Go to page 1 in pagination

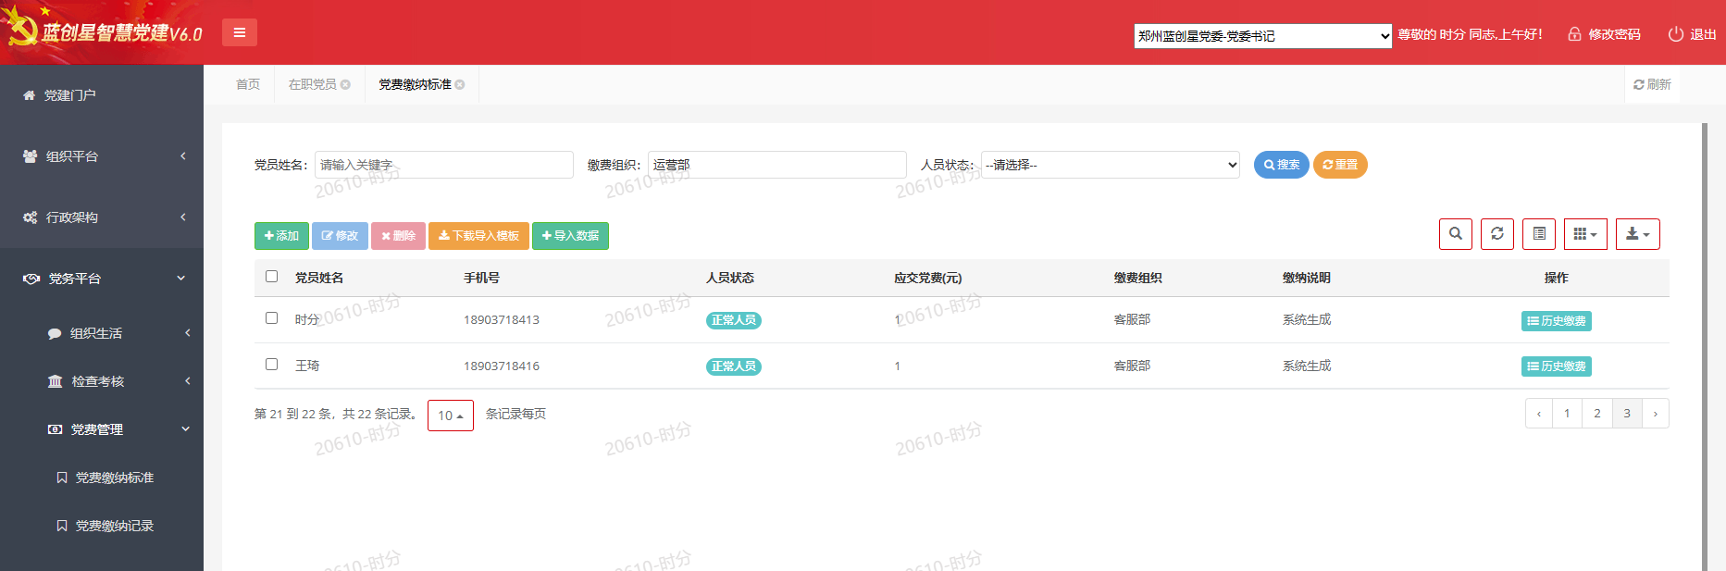[x=1567, y=414]
